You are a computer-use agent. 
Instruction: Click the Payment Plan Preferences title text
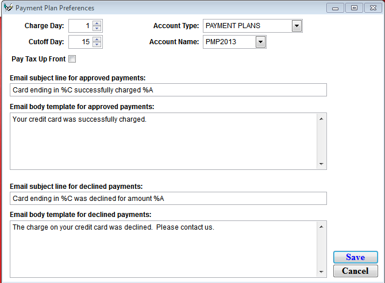click(55, 8)
